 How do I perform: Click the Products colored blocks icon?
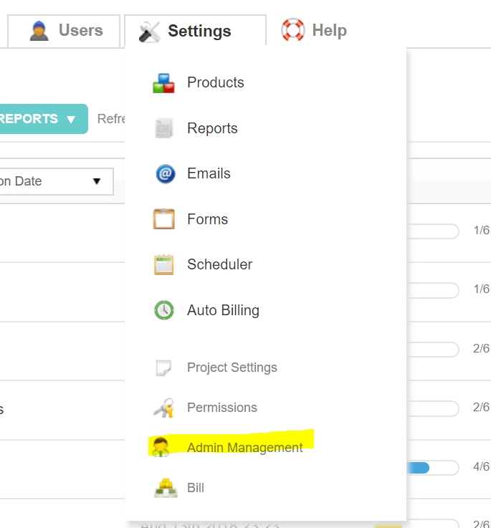(x=163, y=83)
